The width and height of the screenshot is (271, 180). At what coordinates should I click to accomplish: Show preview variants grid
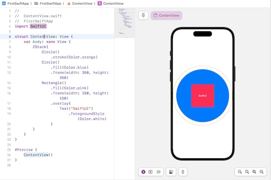coord(158,172)
